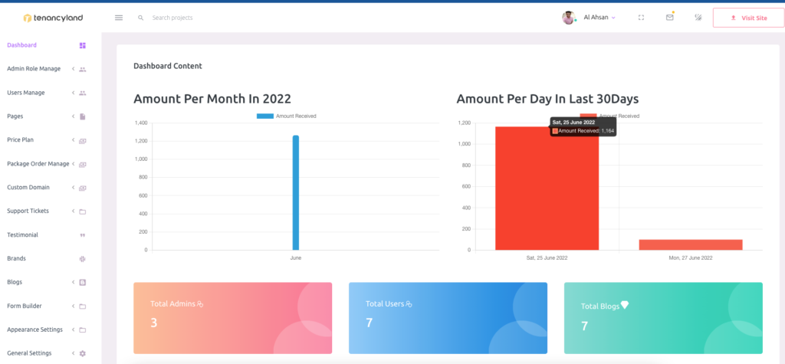785x364 pixels.
Task: Open the General Settings menu
Action: point(29,353)
